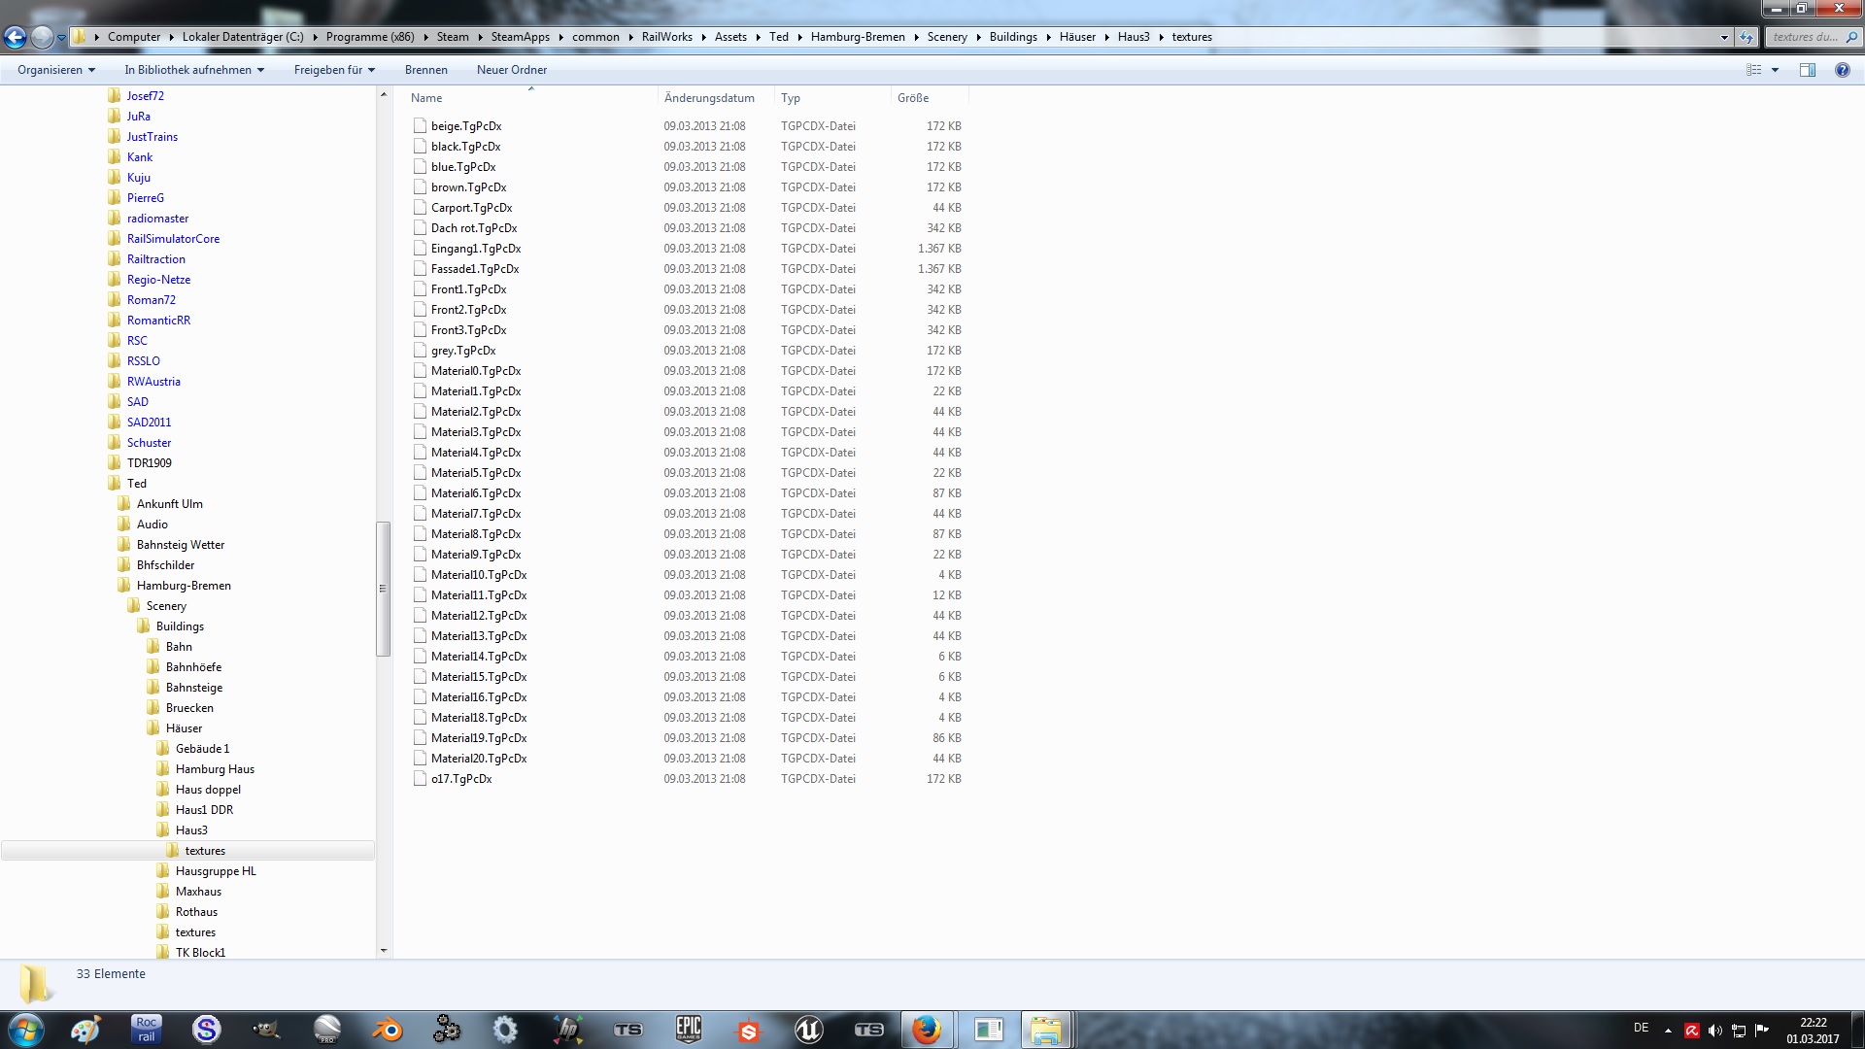Sort by the Größe column header
Image resolution: width=1865 pixels, height=1049 pixels.
coord(913,98)
